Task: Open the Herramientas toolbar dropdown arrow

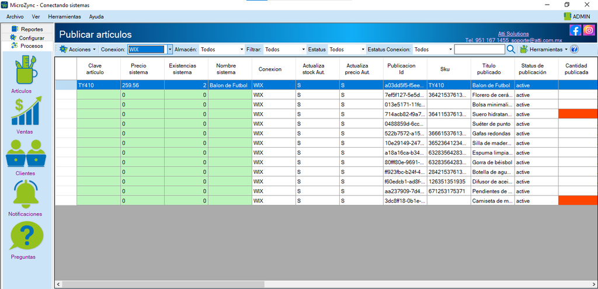Action: point(566,50)
